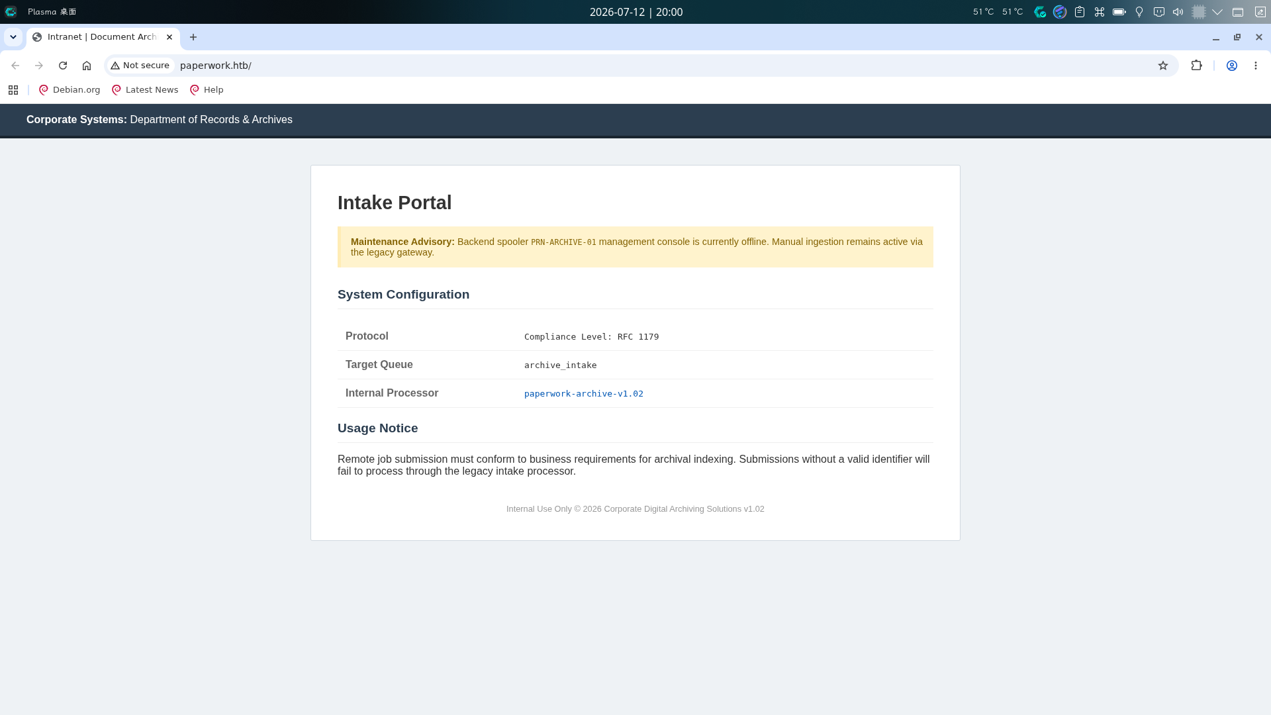This screenshot has height=715, width=1271.
Task: Click the CPU chip tray icon
Action: point(1199,12)
